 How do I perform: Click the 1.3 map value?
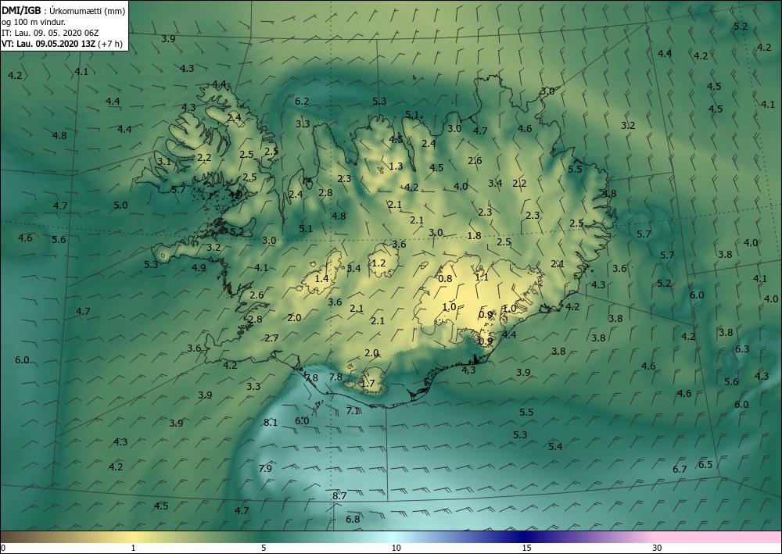396,166
